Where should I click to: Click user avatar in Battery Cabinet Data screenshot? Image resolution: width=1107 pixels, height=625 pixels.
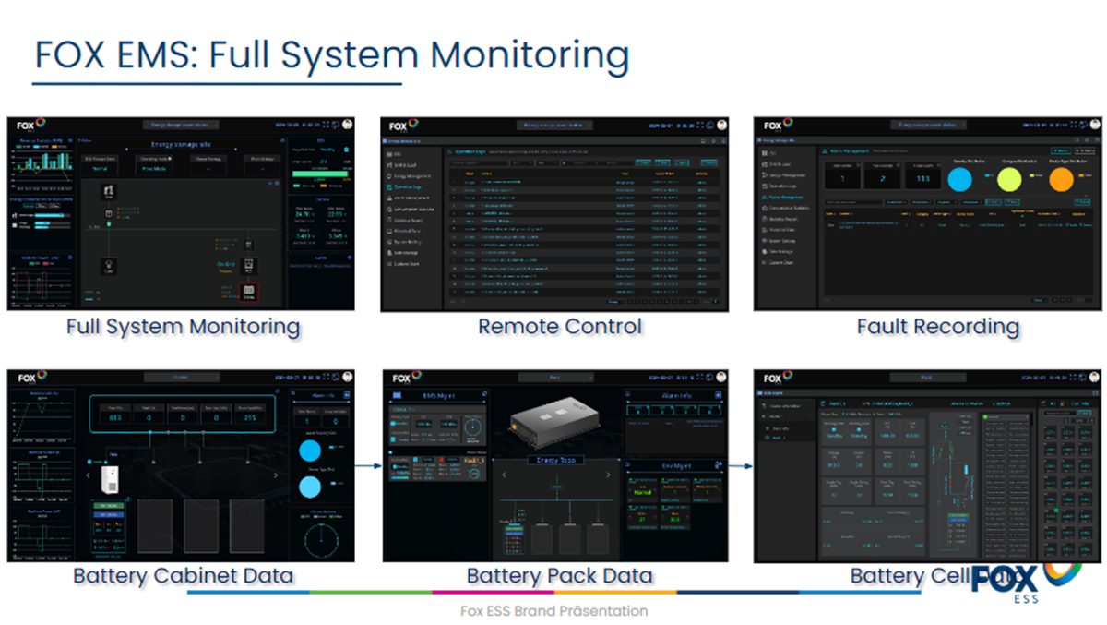(348, 378)
